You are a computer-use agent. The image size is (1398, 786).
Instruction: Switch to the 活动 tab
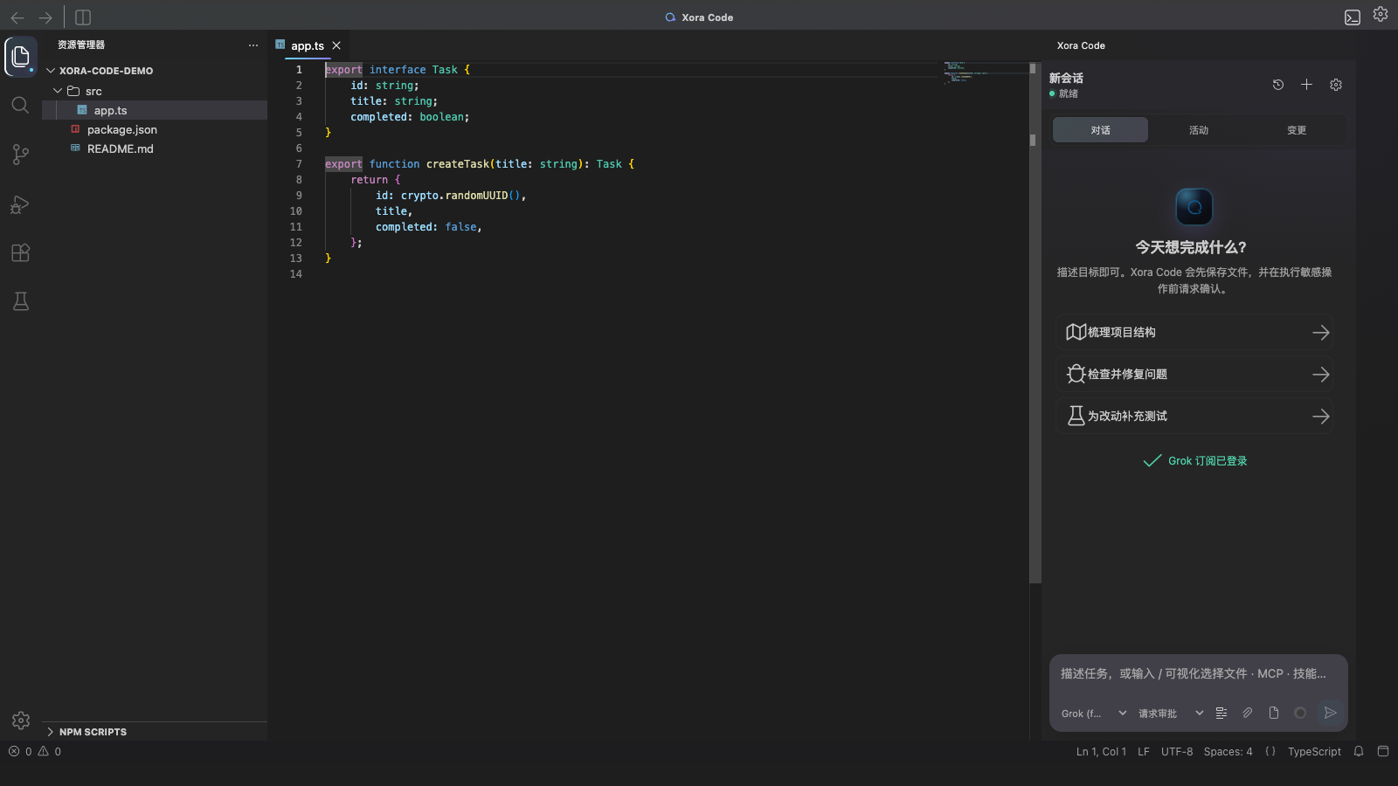click(1199, 130)
